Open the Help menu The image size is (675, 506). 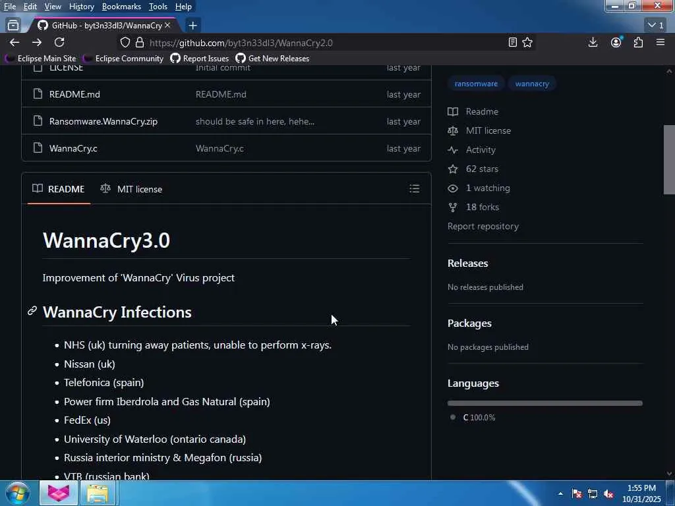tap(183, 7)
